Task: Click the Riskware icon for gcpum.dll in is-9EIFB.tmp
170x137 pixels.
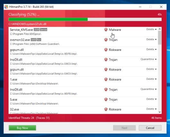Action: 106,50
